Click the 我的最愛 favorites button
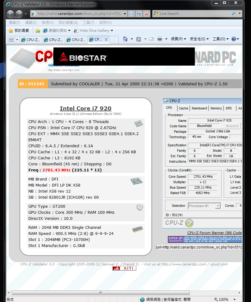Image resolution: width=251 pixels, height=302 pixels. pos(19,31)
